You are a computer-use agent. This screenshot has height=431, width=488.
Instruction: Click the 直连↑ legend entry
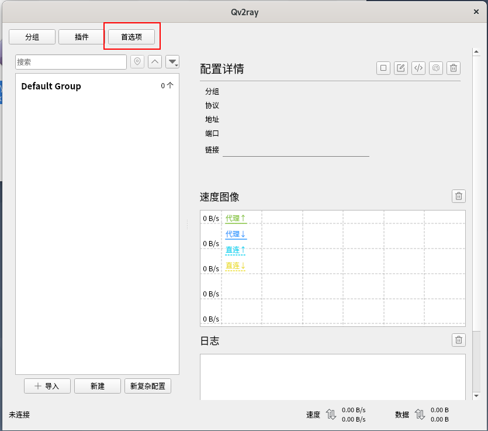click(x=236, y=250)
